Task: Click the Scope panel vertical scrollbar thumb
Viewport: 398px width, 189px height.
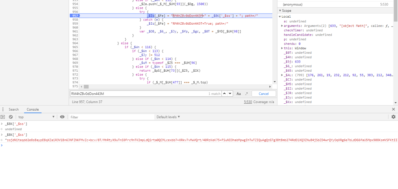Action: point(396,11)
